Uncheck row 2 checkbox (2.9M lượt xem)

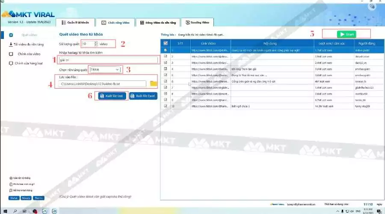pyautogui.click(x=165, y=56)
